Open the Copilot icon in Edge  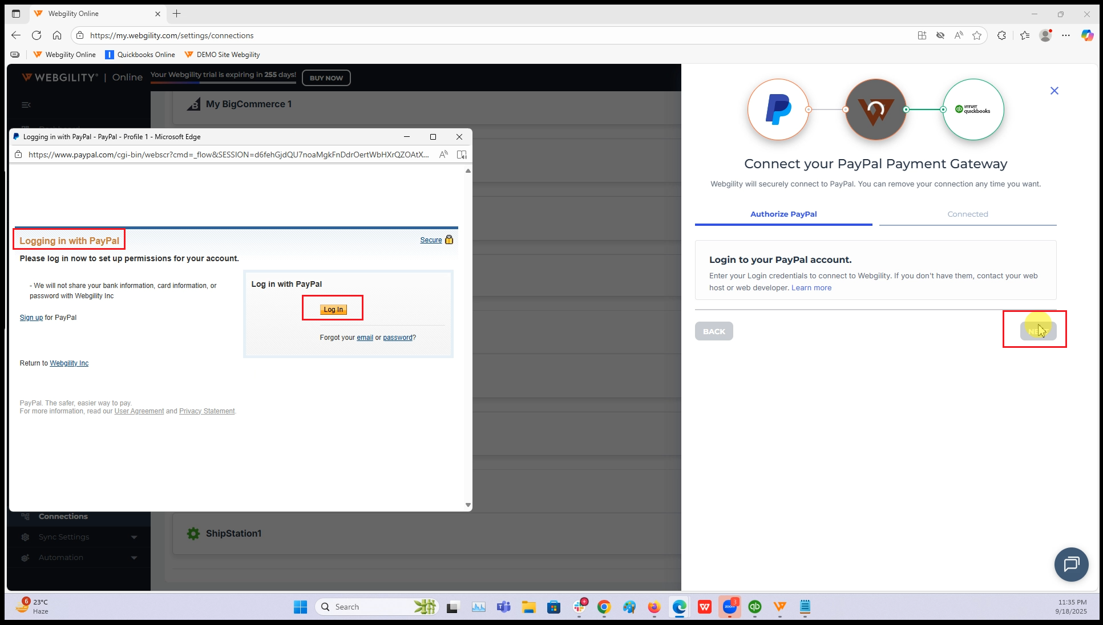coord(1087,35)
